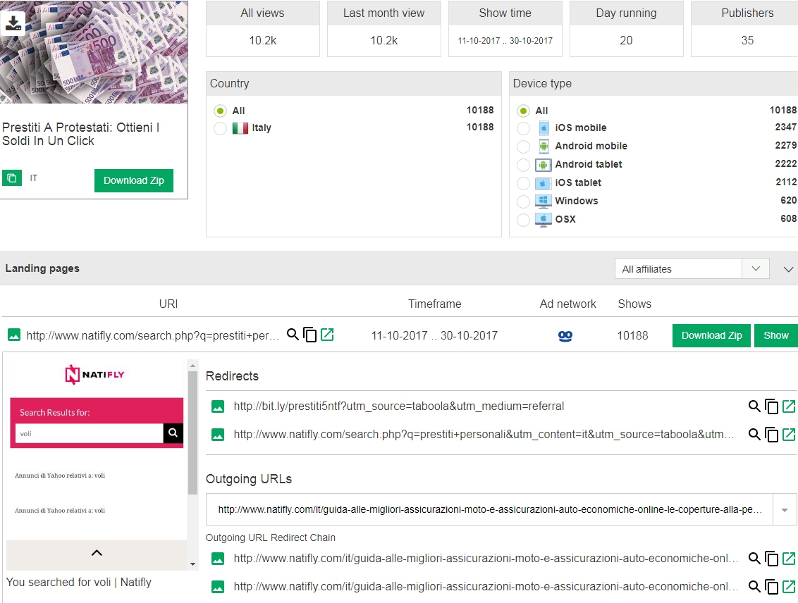Copy the bit.ly redirect URL

(x=771, y=406)
